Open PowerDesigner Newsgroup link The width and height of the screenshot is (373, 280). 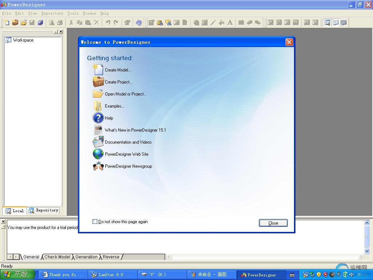[x=129, y=166]
